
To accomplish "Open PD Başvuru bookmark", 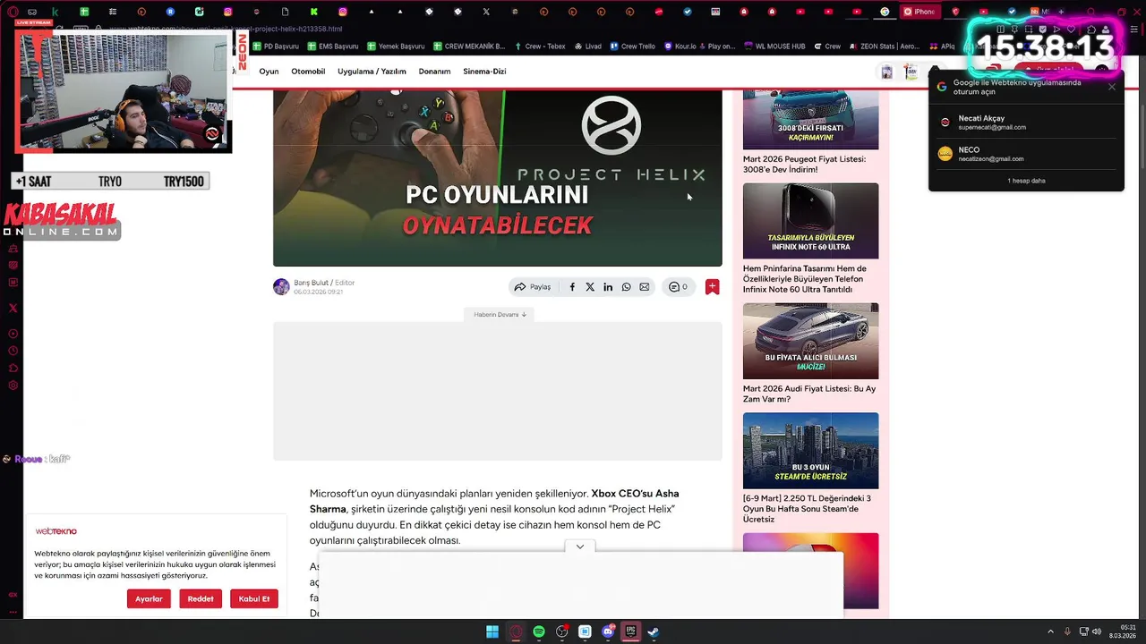I will tap(276, 47).
